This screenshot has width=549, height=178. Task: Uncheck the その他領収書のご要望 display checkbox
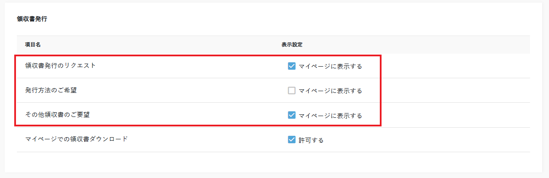pyautogui.click(x=292, y=115)
